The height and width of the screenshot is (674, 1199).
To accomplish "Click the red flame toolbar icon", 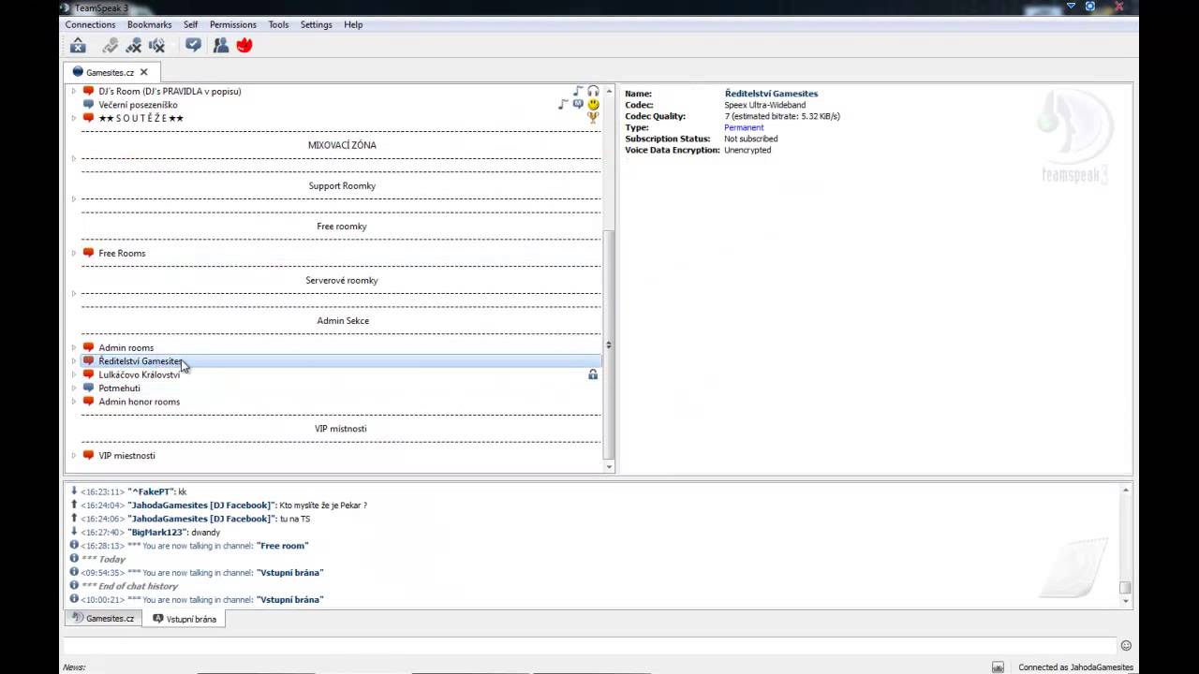I will (x=244, y=45).
